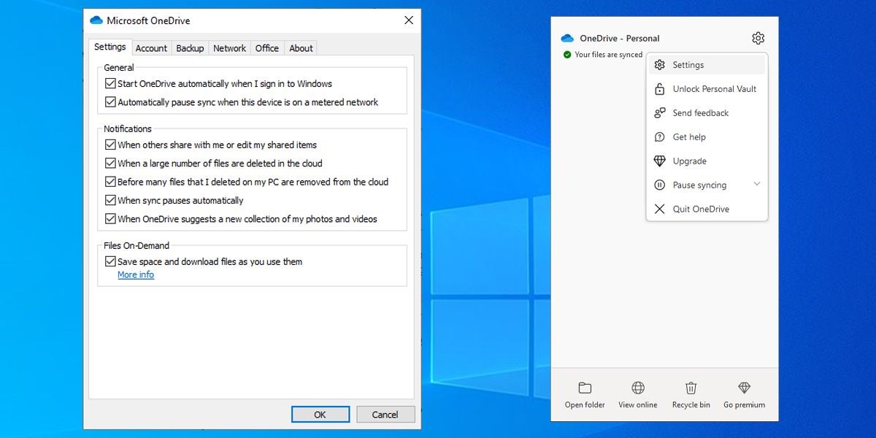Toggle notification for large file deletions

coord(111,163)
